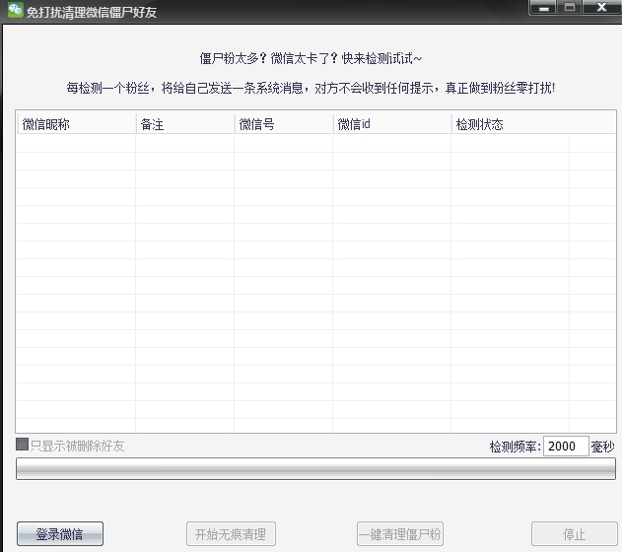Click the WeChat icon in the title bar
Screen dimensions: 622x552
(16, 10)
